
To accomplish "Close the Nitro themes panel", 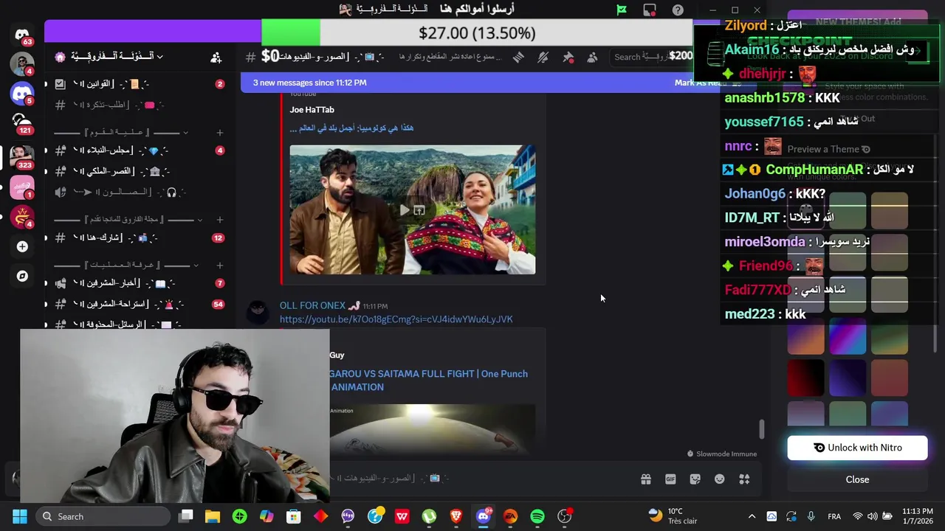I will pyautogui.click(x=857, y=479).
